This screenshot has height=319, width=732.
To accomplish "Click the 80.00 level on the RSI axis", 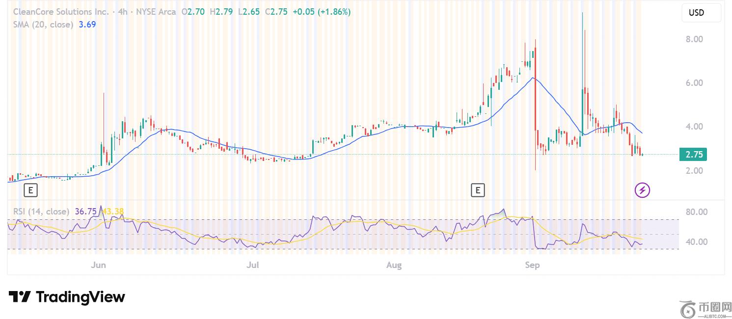I will tap(697, 212).
